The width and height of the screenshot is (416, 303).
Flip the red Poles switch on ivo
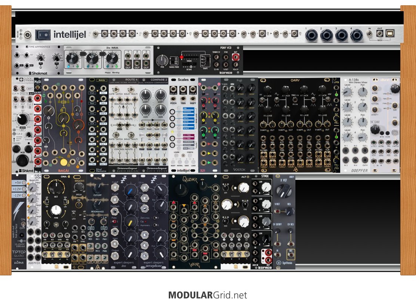pyautogui.click(x=114, y=221)
